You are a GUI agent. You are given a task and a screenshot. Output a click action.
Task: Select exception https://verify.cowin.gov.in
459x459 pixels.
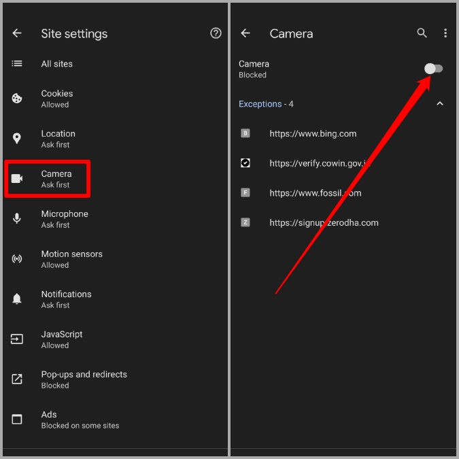(x=343, y=163)
